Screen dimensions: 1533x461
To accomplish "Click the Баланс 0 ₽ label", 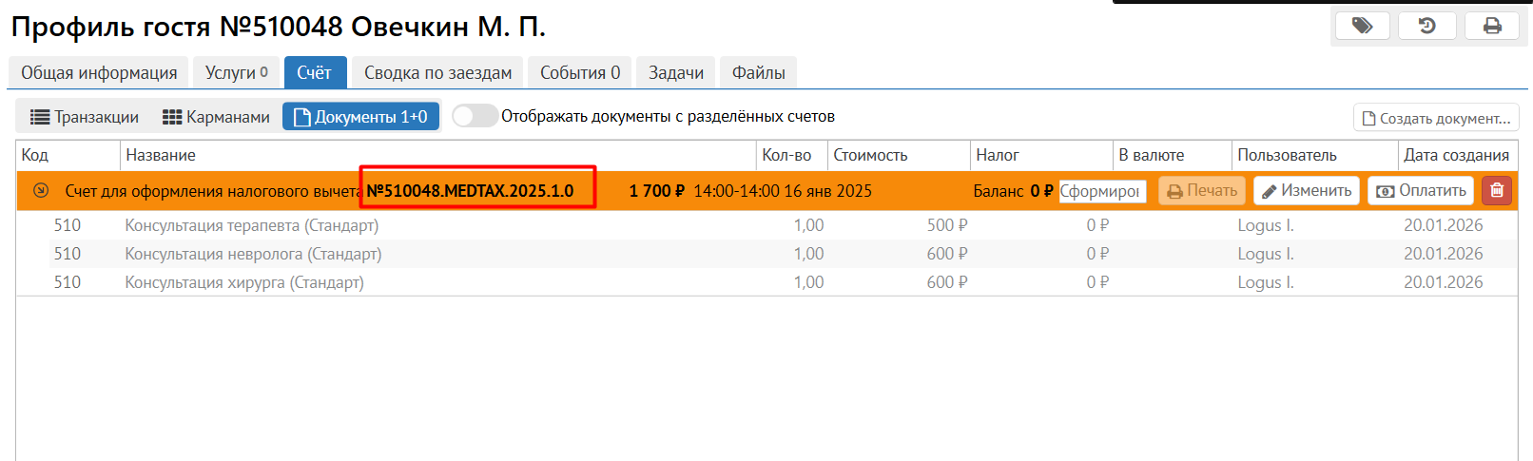I will pyautogui.click(x=1013, y=191).
